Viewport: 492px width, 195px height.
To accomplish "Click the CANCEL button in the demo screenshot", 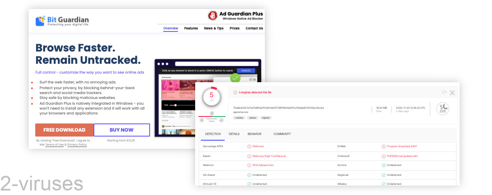I will [x=246, y=70].
